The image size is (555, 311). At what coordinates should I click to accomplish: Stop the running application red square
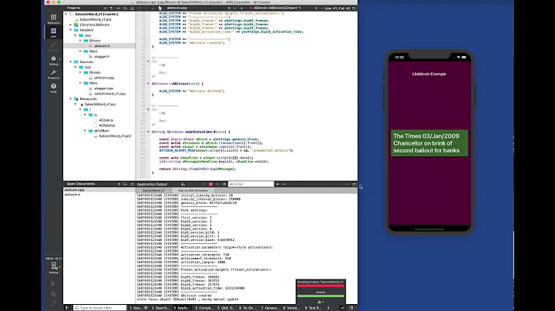point(210,184)
